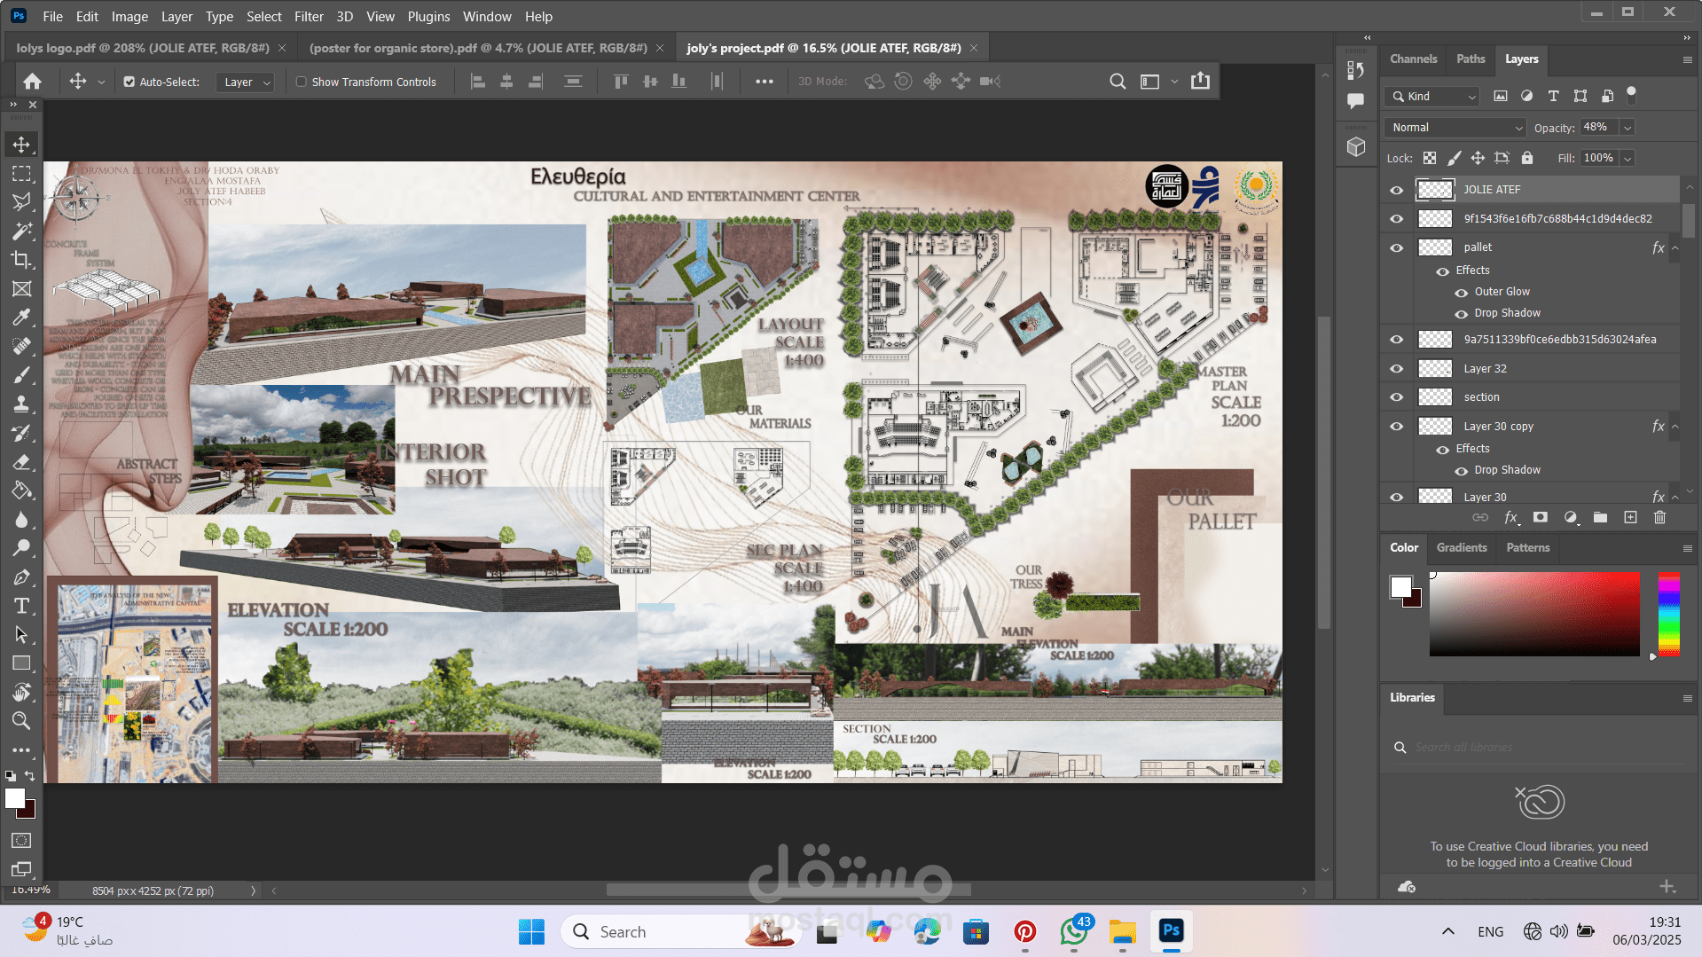Hide the pallet layer

[x=1395, y=247]
